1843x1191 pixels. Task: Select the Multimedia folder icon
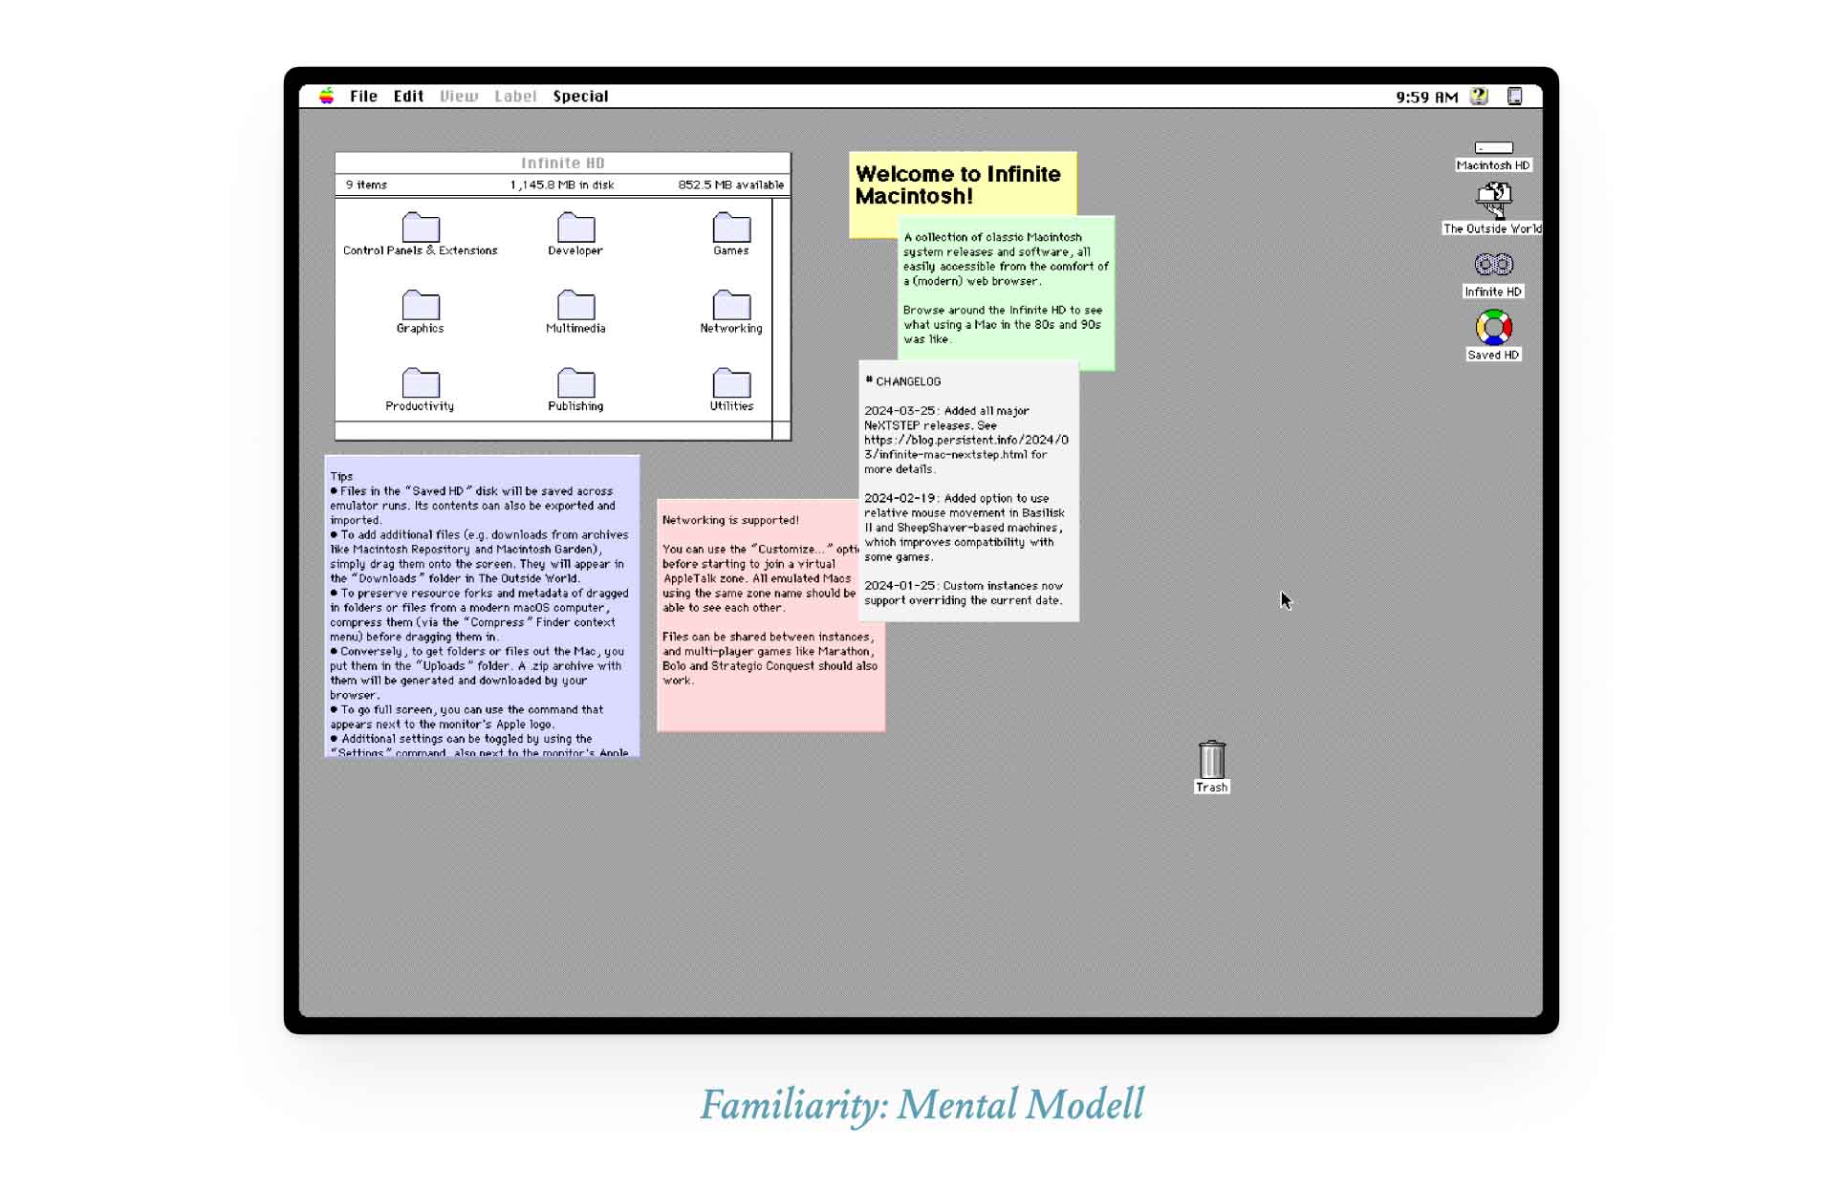click(x=575, y=305)
